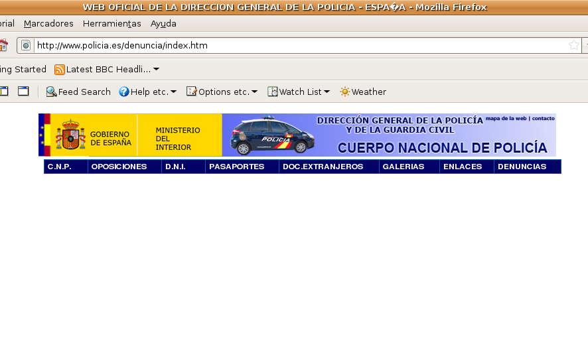Click the Feed Search magnifier icon
588x355 pixels.
point(51,92)
